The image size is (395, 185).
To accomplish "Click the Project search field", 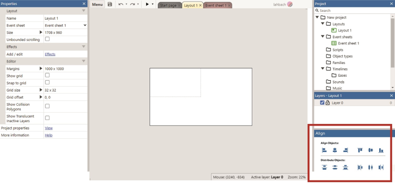I will pos(354,10).
